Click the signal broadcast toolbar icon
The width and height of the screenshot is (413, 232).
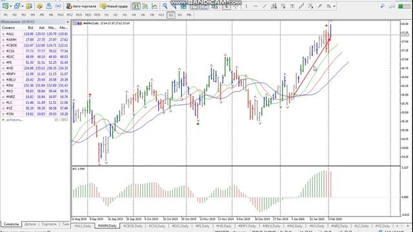tap(58, 6)
